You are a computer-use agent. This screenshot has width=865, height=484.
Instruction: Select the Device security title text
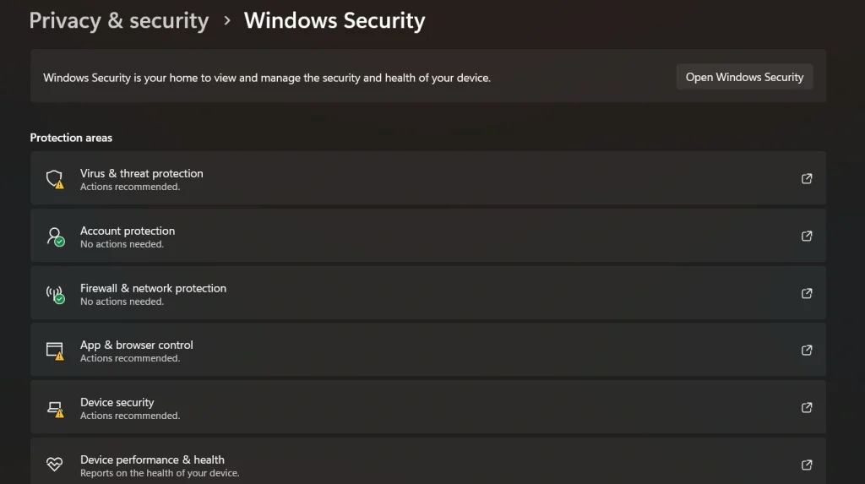tap(117, 402)
